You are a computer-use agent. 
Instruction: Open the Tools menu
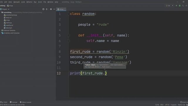click(x=40, y=2)
